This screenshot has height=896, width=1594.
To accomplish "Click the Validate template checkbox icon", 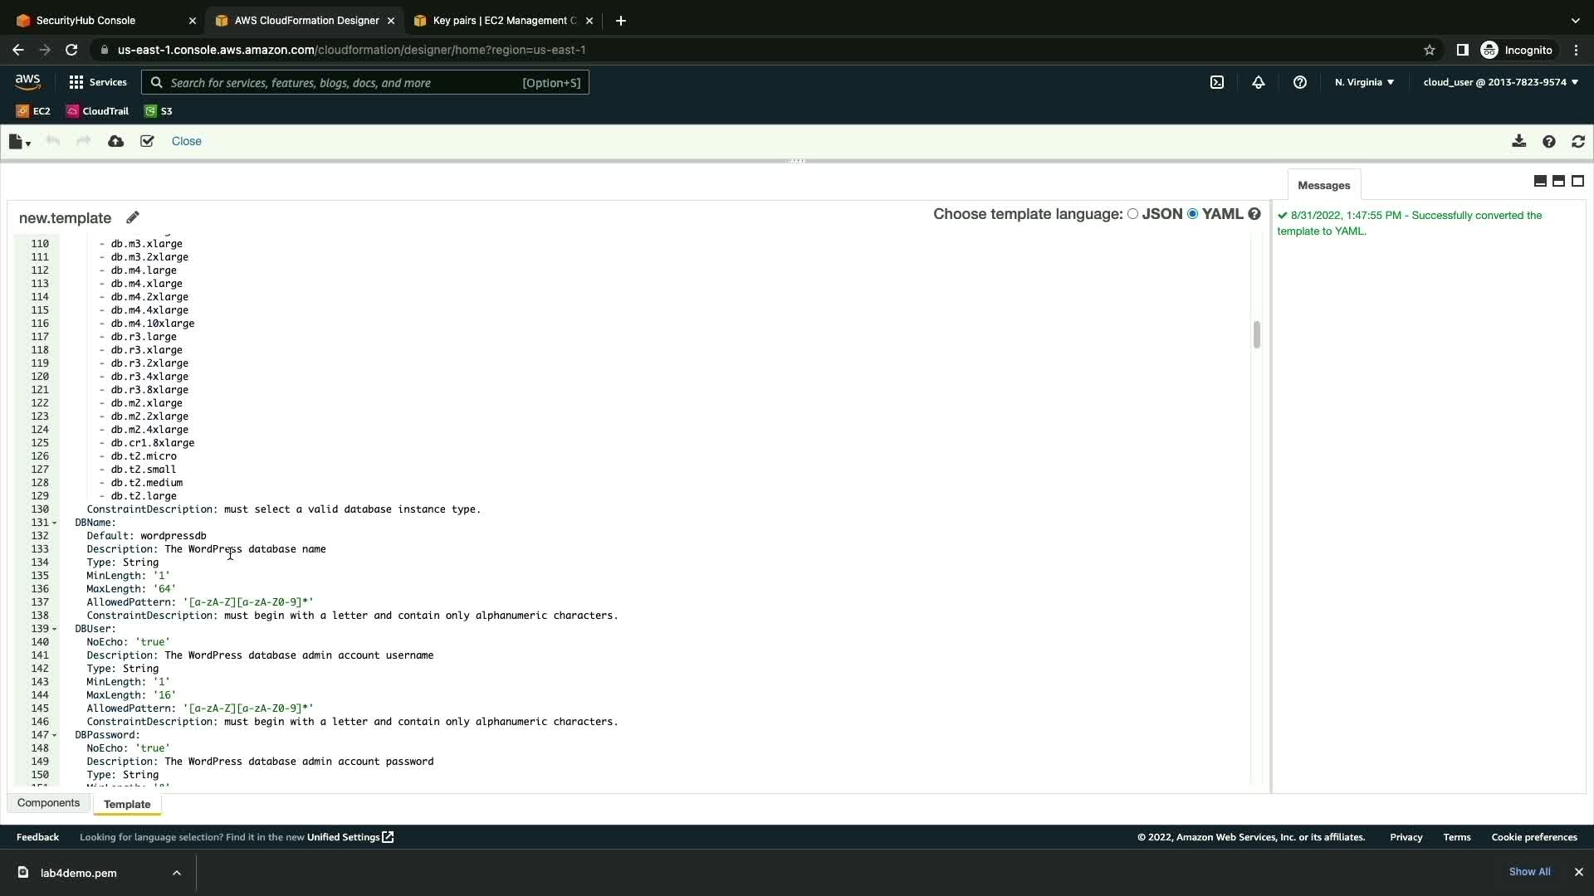I will coord(147,142).
